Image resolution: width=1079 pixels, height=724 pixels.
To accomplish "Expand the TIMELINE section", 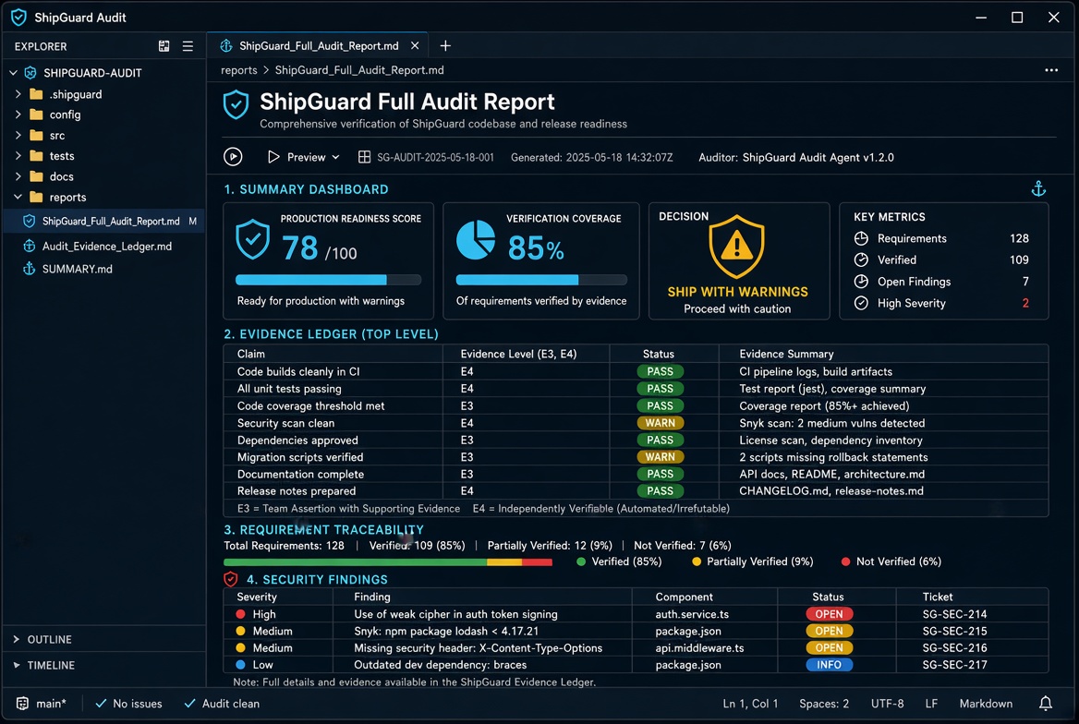I will [17, 666].
